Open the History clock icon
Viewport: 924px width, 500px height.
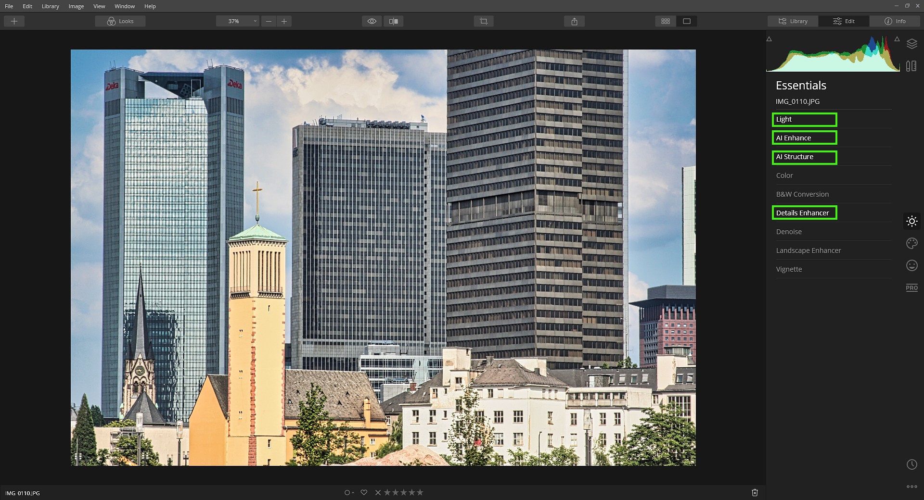pos(911,464)
